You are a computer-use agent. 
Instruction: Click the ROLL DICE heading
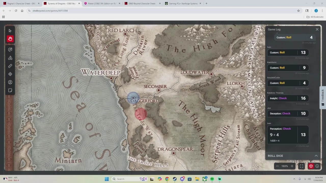[275, 156]
